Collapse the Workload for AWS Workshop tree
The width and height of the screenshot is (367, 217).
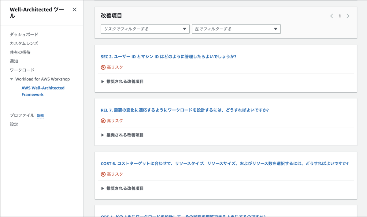[12, 79]
